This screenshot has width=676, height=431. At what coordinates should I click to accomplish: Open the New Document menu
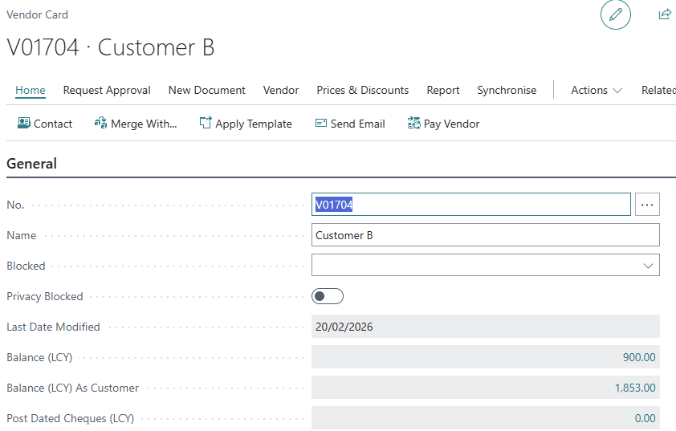point(206,91)
